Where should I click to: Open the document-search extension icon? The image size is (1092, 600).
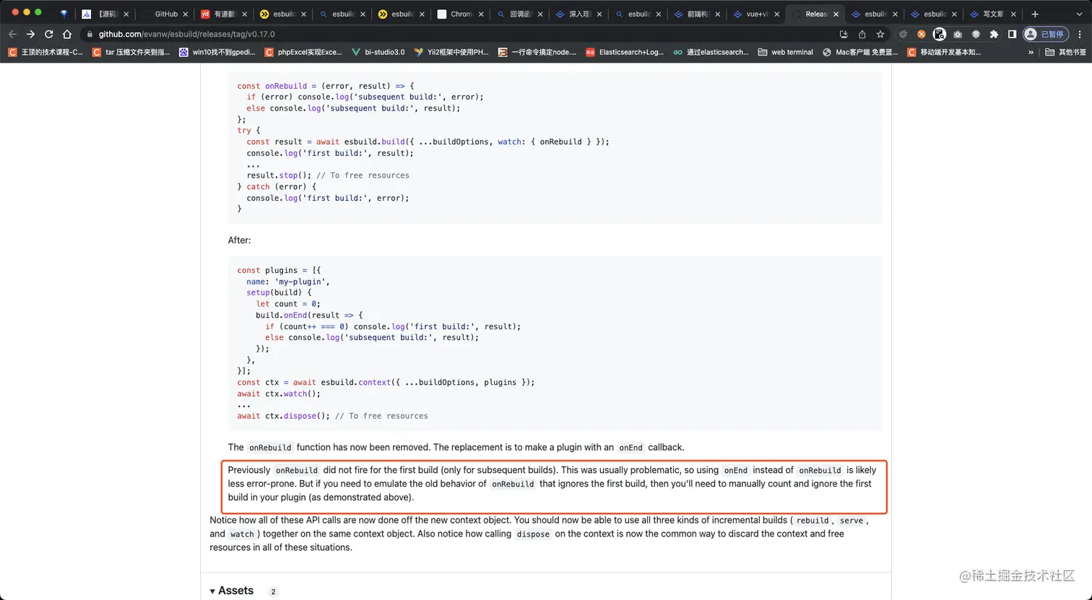[x=939, y=34]
